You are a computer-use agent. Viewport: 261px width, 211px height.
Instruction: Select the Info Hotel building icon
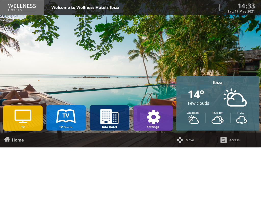(x=109, y=116)
